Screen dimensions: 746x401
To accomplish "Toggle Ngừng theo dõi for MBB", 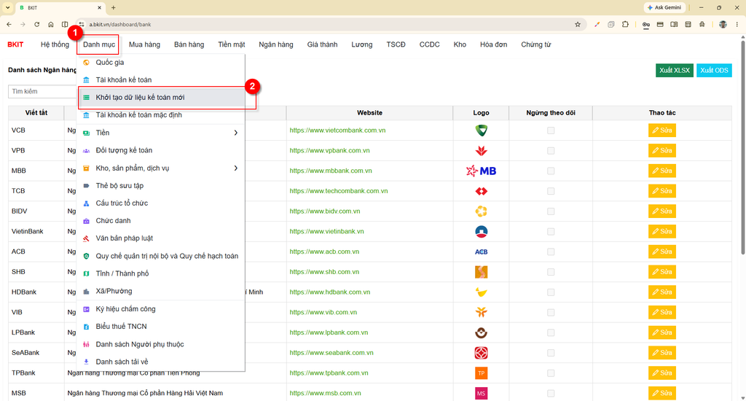I will (x=551, y=171).
